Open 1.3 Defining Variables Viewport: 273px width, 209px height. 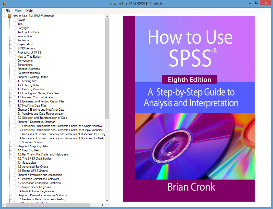click(31, 89)
